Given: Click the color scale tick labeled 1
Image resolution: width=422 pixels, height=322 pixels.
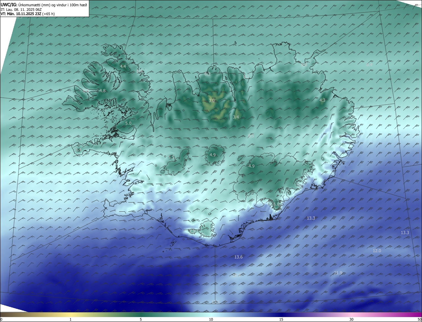Looking at the screenshot, I should [x=71, y=319].
